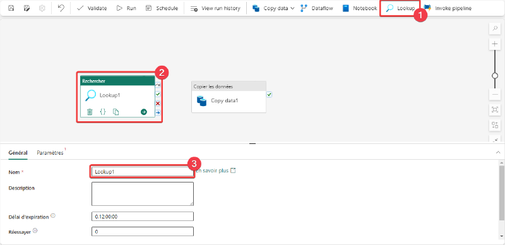Zoom out the canvas with minus
The image size is (505, 245).
[495, 95]
